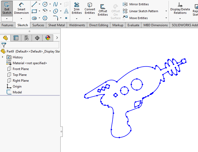The image size is (198, 152).
Task: Switch to the Surfaces tab
Action: point(38,25)
